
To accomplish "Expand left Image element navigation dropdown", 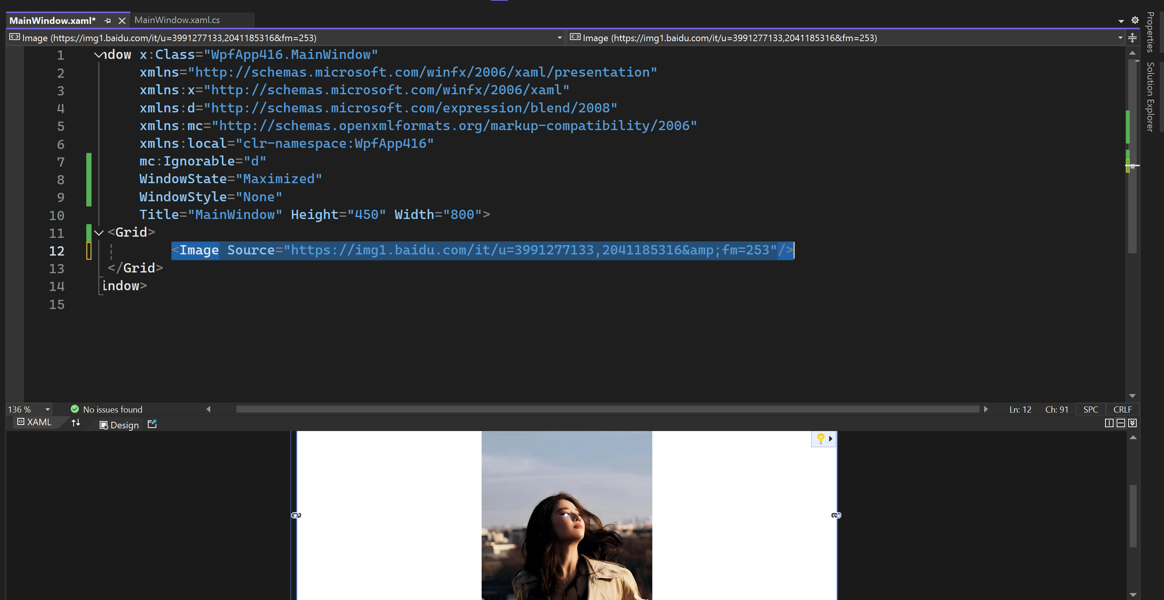I will coord(559,38).
